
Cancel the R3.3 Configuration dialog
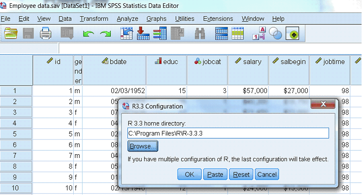[267, 174]
